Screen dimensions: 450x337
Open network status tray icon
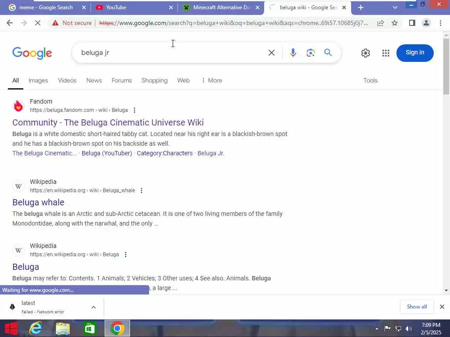(x=398, y=328)
